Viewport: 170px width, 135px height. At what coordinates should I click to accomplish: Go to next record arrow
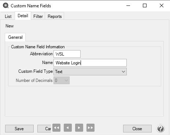79,128
